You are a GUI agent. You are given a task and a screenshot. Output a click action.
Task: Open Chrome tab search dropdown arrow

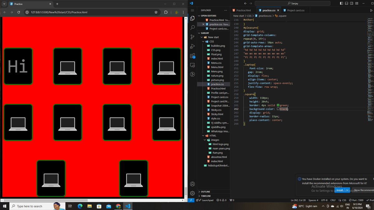[x=4, y=4]
